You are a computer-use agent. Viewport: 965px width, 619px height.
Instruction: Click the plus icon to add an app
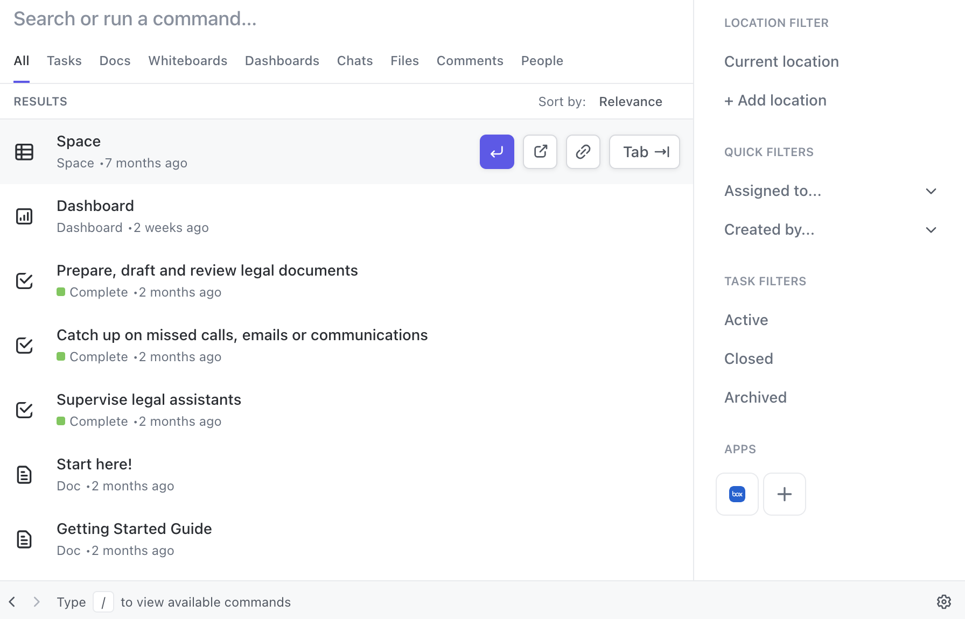[784, 494]
